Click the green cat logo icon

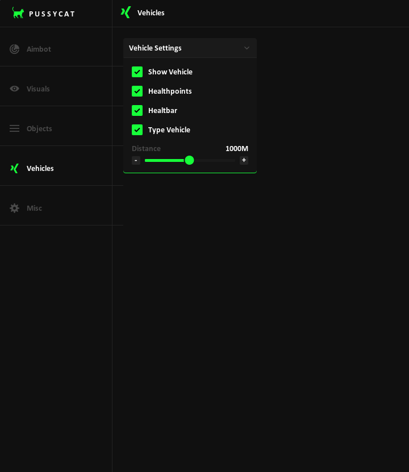tap(18, 12)
